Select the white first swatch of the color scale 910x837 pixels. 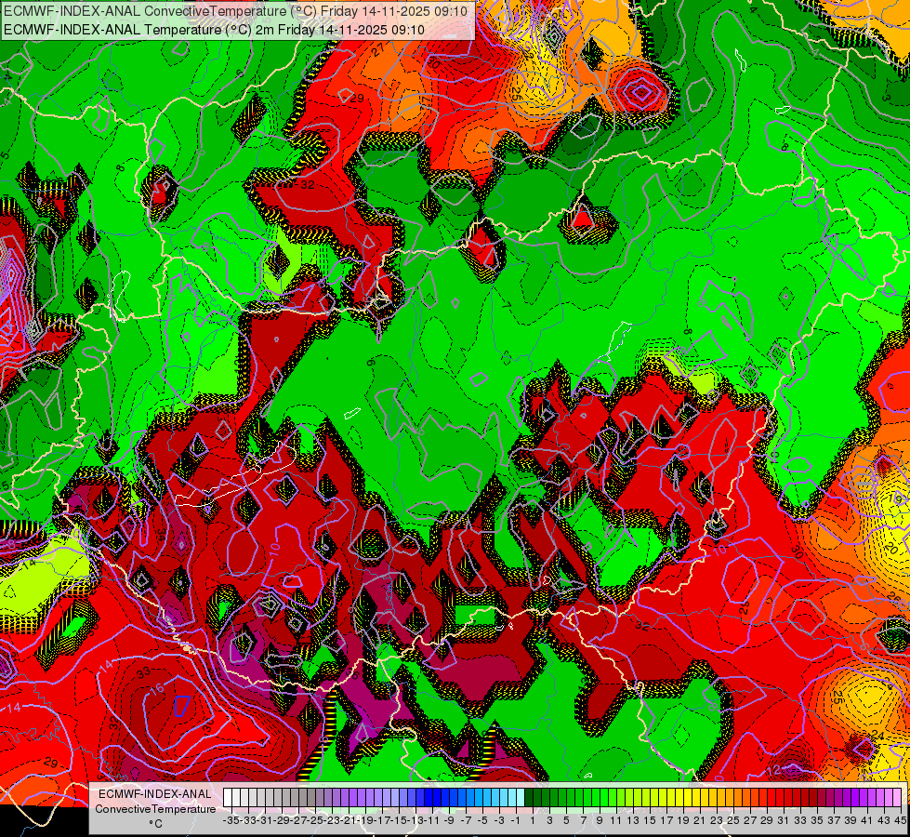tap(228, 798)
